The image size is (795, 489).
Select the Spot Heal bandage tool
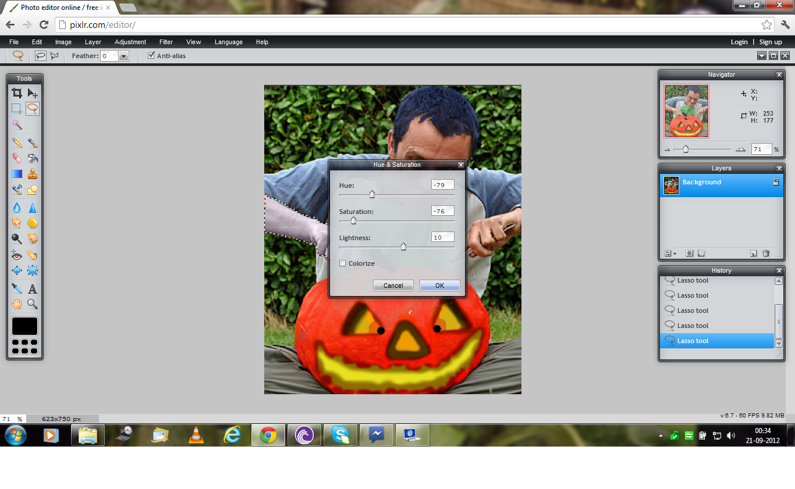tap(33, 255)
